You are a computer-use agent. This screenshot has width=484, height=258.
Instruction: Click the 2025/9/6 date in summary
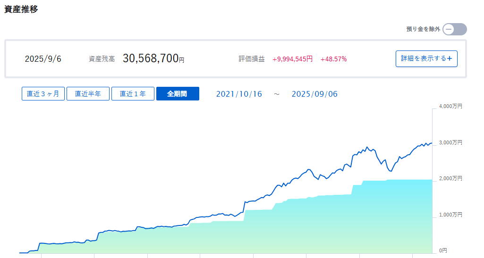pos(43,59)
